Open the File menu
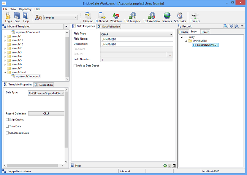247x175 pixels. click(x=5, y=9)
